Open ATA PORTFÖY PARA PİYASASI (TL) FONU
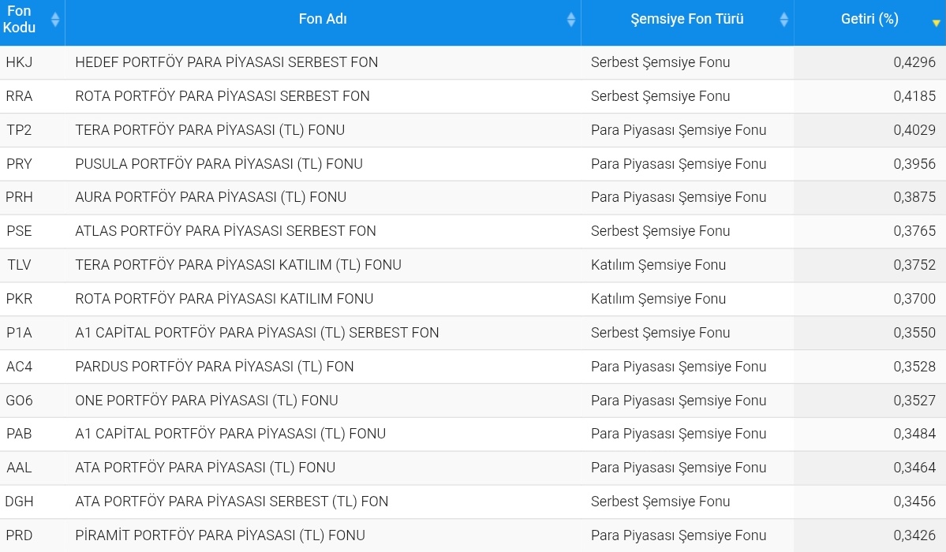Screen dimensions: 946x552 pyautogui.click(x=205, y=467)
